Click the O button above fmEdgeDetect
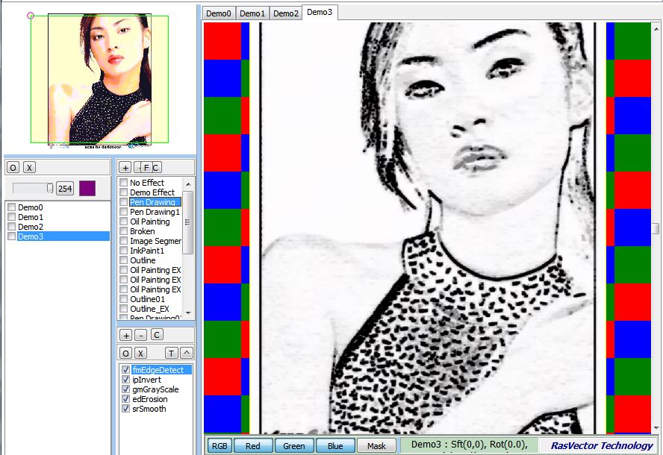 coord(125,354)
